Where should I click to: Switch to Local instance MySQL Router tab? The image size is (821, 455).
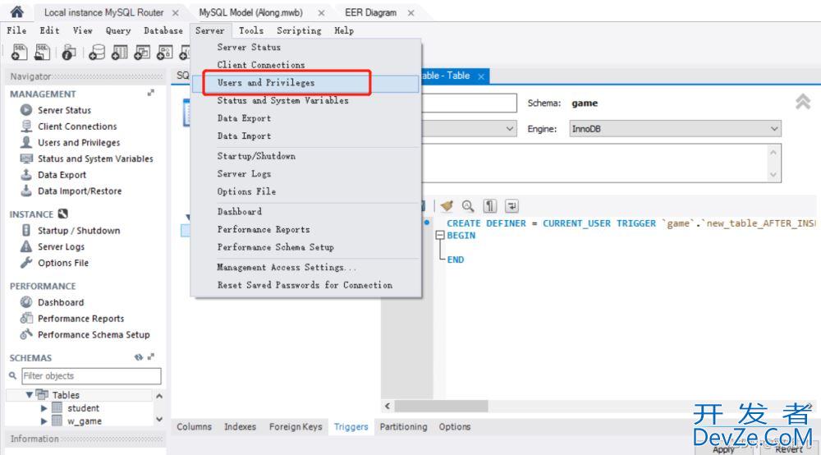[103, 12]
